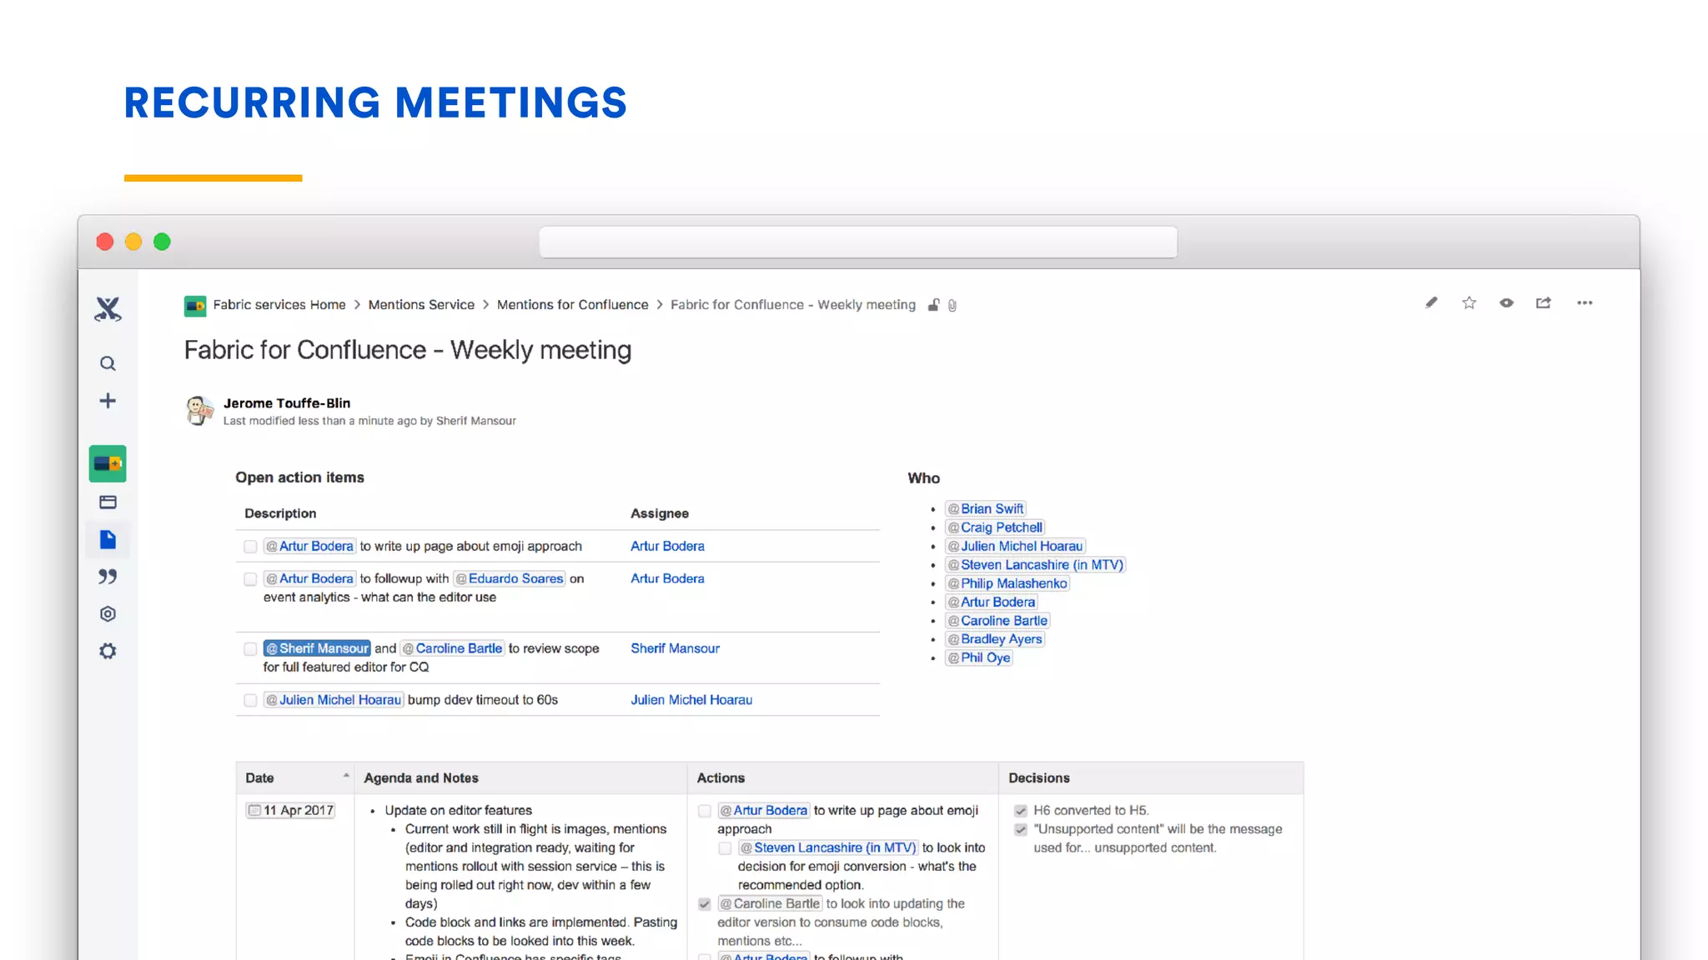Click Fabric for Confluence - Weekly meeting breadcrumb
Image resolution: width=1708 pixels, height=960 pixels.
793,305
